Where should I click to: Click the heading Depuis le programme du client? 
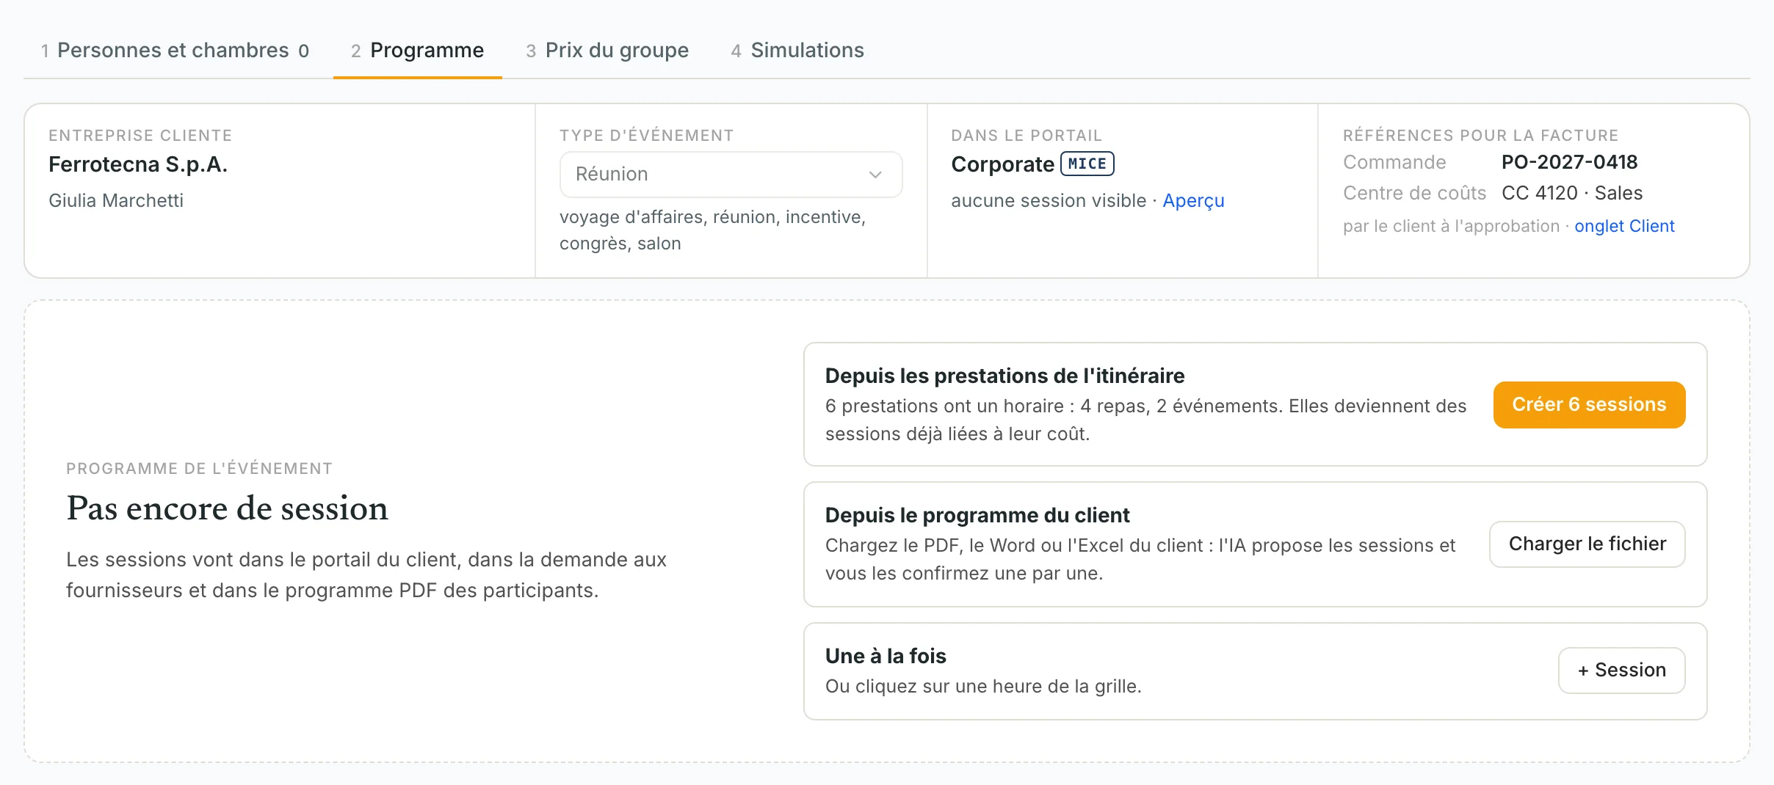point(977,515)
